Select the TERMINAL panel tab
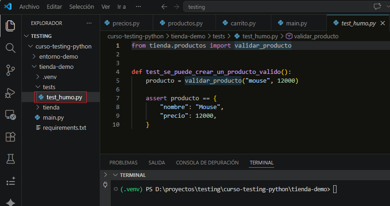Viewport: 390px width, 206px height. point(261,163)
